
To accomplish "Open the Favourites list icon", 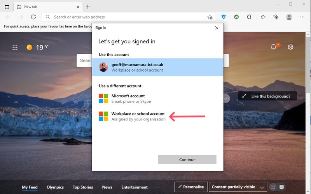I will (263, 17).
